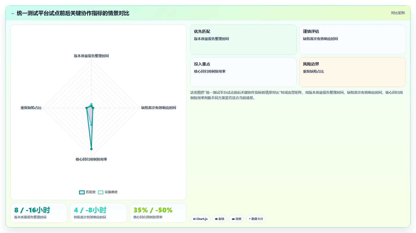This screenshot has height=233, width=416.
Task: Click the 8 / -16小时 stat card
Action: (39, 213)
